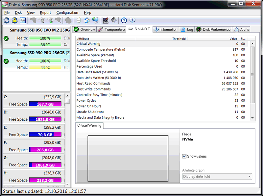Select the Power On Hours row
Image resolution: width=263 pixels, height=196 pixels.
point(162,106)
